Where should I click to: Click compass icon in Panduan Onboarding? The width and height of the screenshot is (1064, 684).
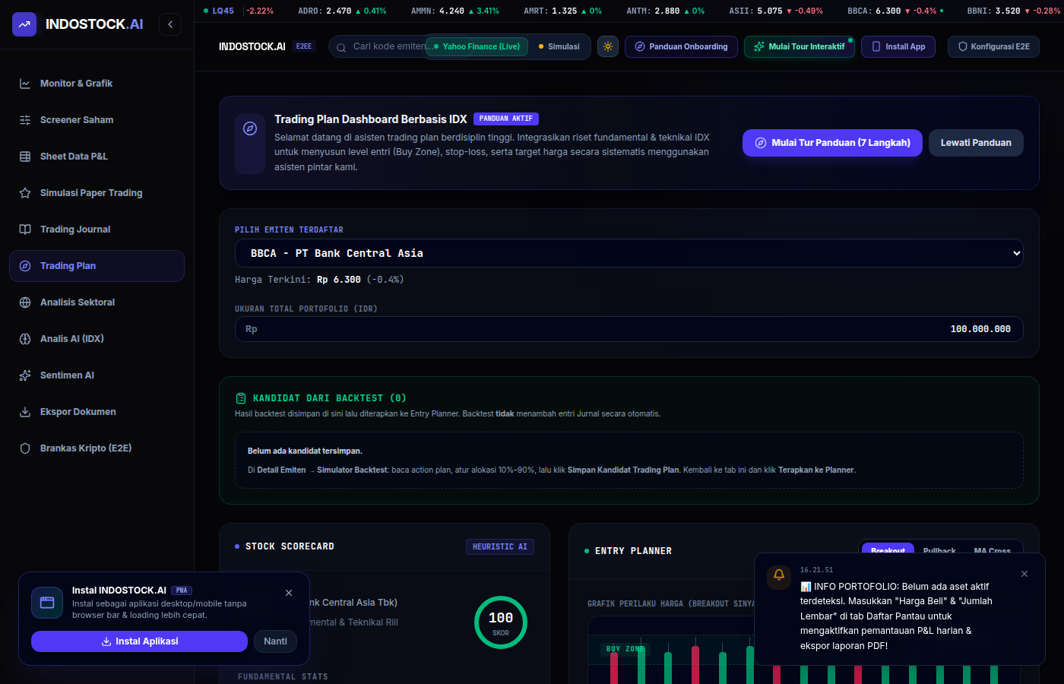tap(640, 46)
